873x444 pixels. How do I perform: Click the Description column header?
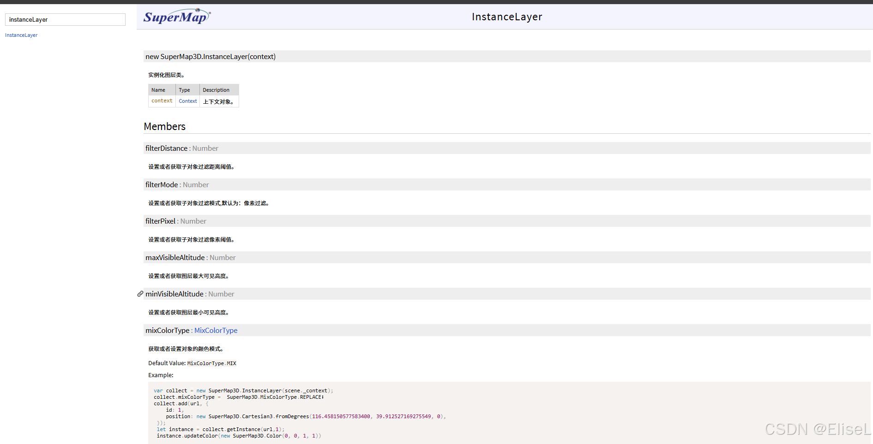219,90
